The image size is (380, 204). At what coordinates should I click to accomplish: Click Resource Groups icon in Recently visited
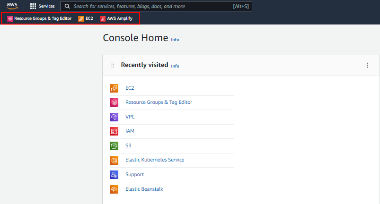point(114,102)
